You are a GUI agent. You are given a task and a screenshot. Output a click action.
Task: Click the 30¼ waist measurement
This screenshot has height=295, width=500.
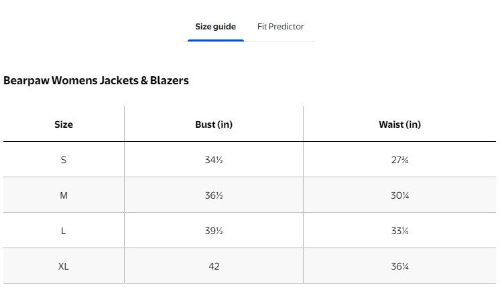pyautogui.click(x=399, y=195)
